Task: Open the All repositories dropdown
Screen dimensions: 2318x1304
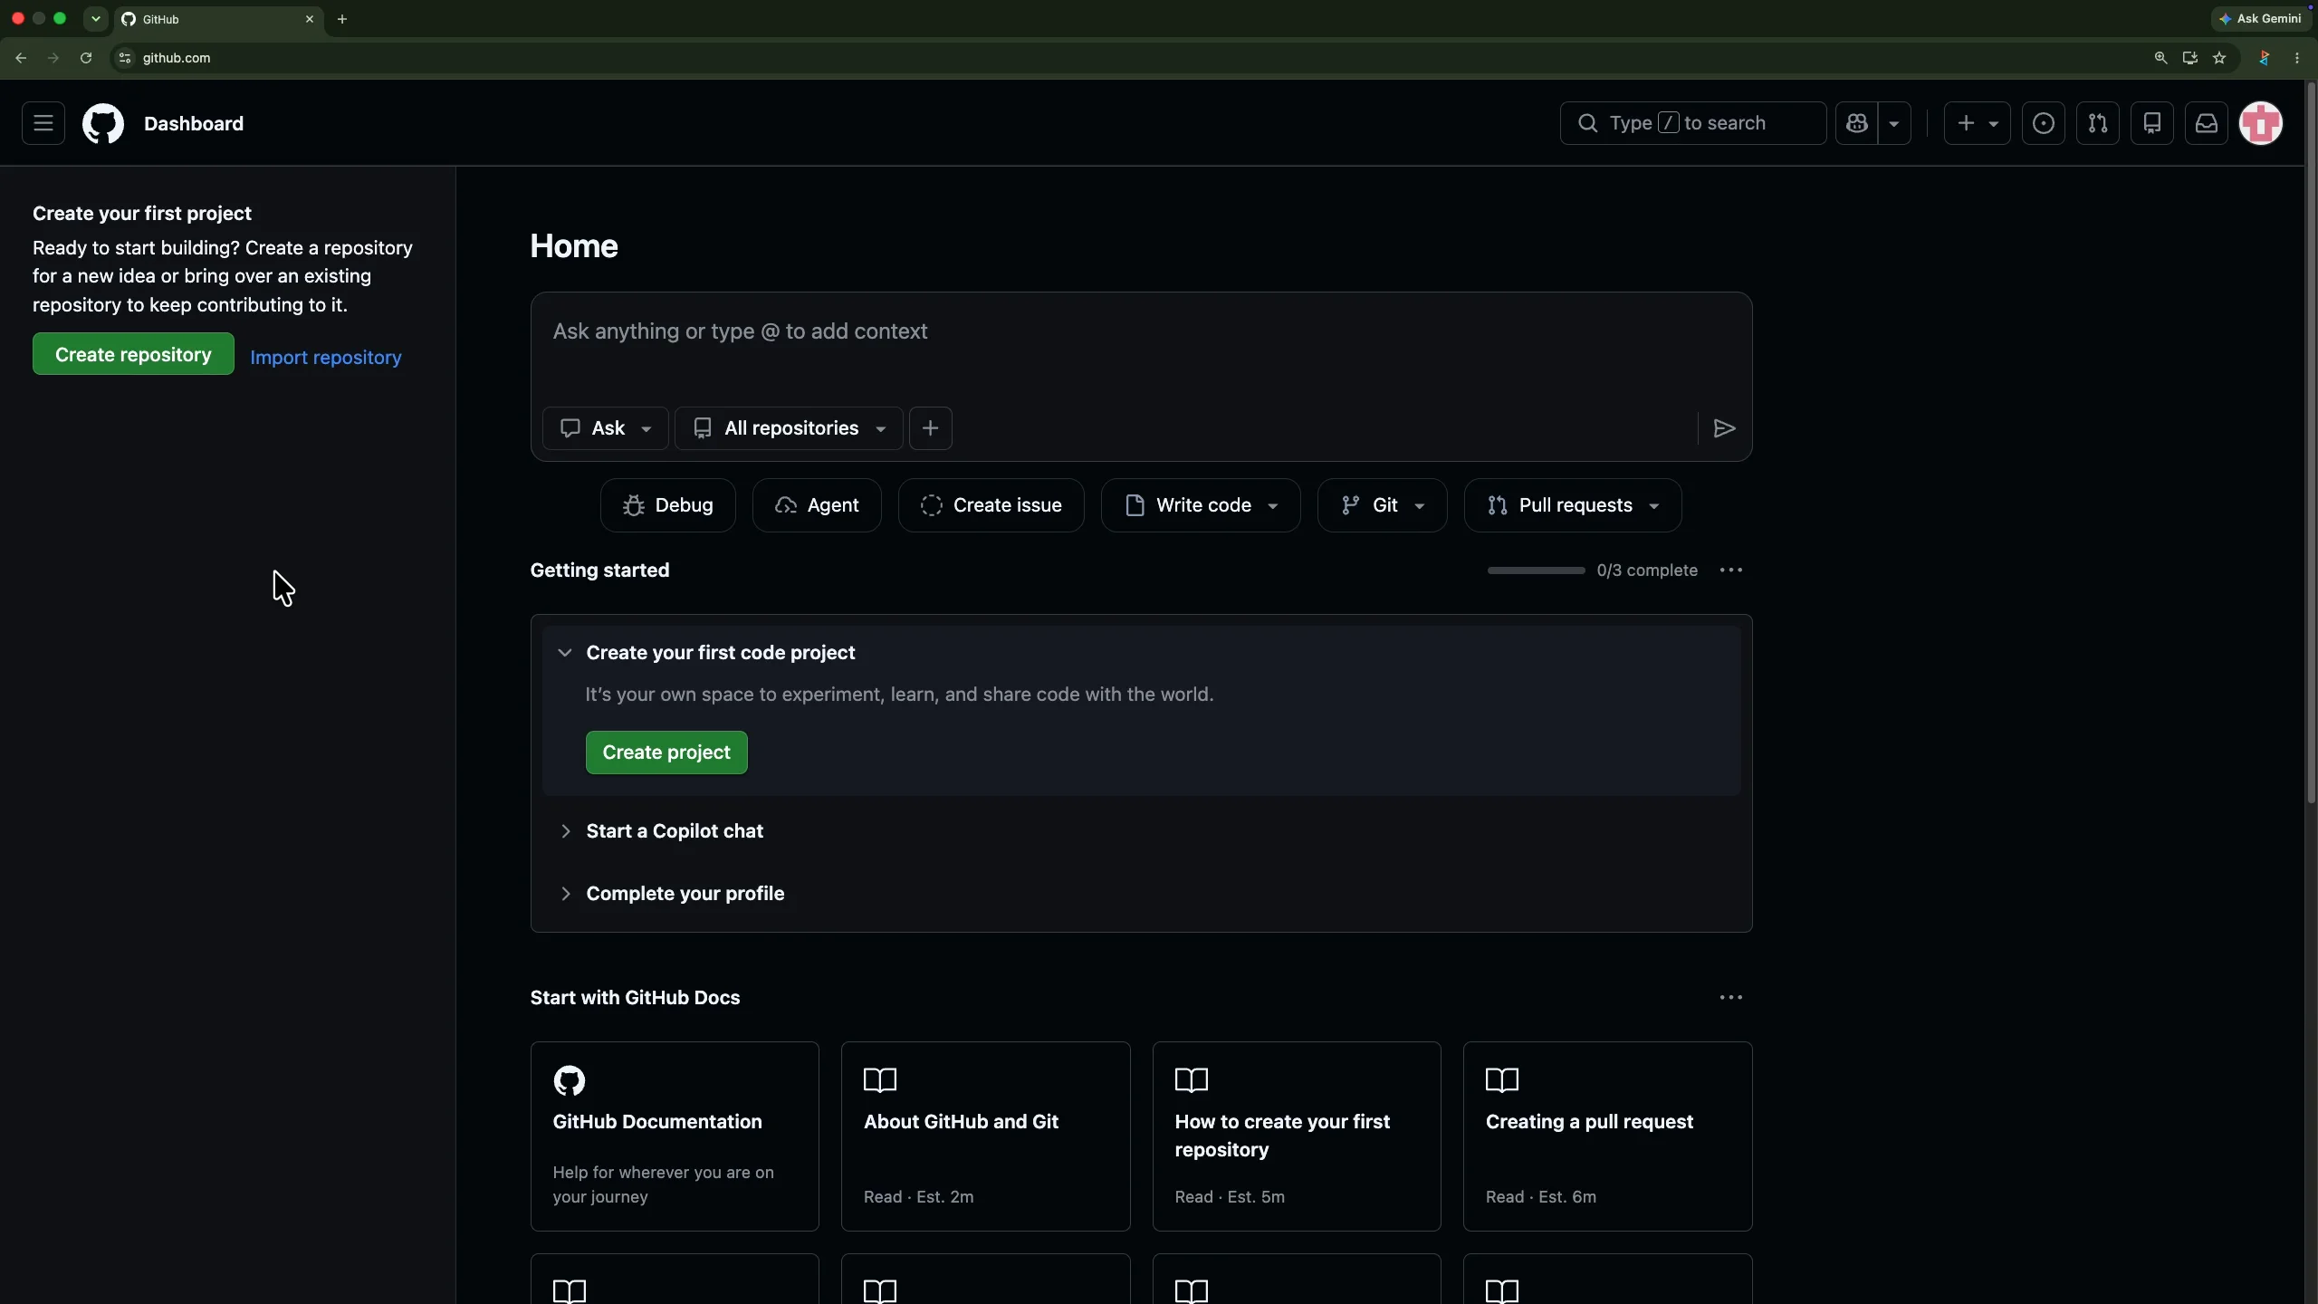Action: pos(789,428)
